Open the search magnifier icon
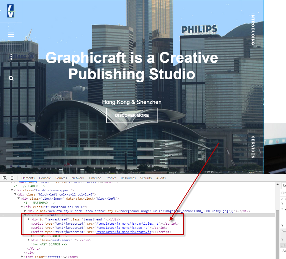This screenshot has width=286, height=259. 11,78
